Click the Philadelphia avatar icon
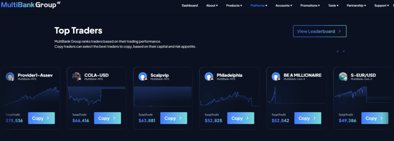394x141 pixels. (x=209, y=76)
